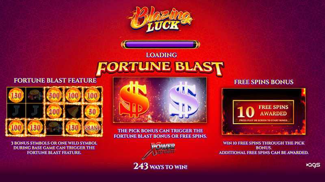Click the top-left 150 fire coin
This screenshot has height=182, width=325.
(16, 95)
